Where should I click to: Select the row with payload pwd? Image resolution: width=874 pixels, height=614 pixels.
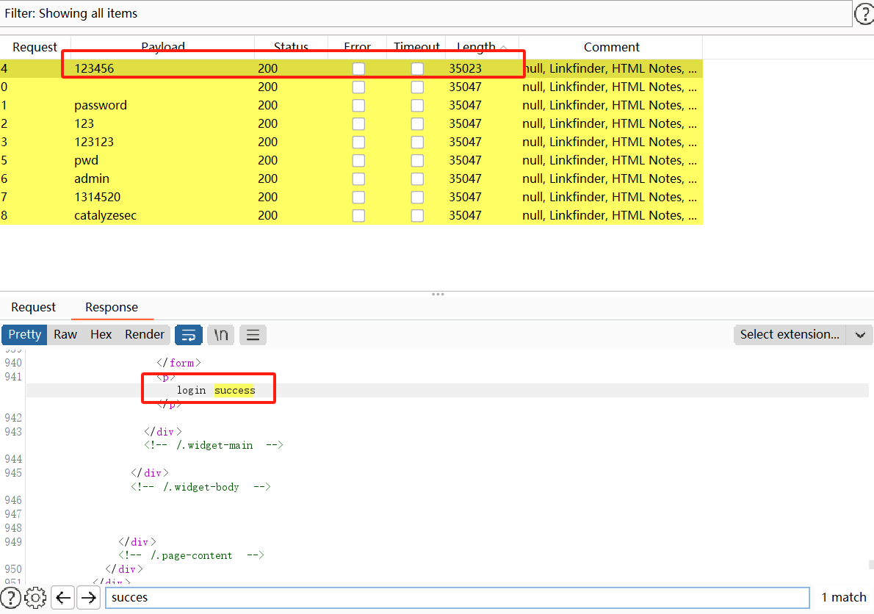[x=351, y=160]
